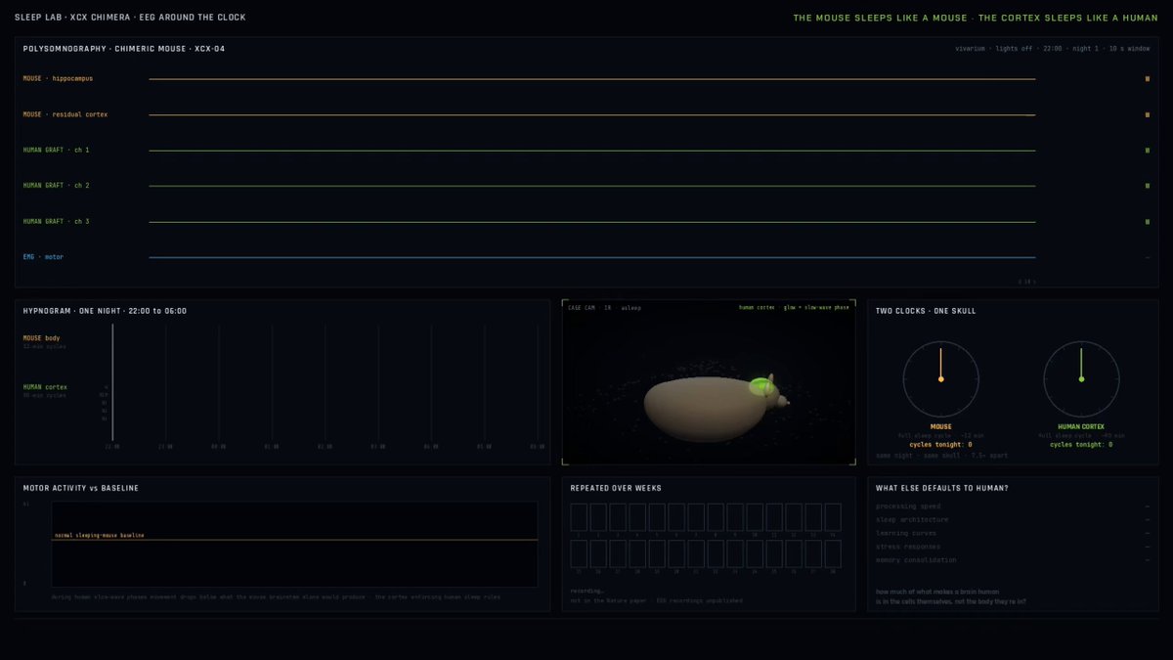This screenshot has width=1173, height=660.
Task: Click the 'glow = slow-wave phase' legend text
Action: tap(816, 308)
